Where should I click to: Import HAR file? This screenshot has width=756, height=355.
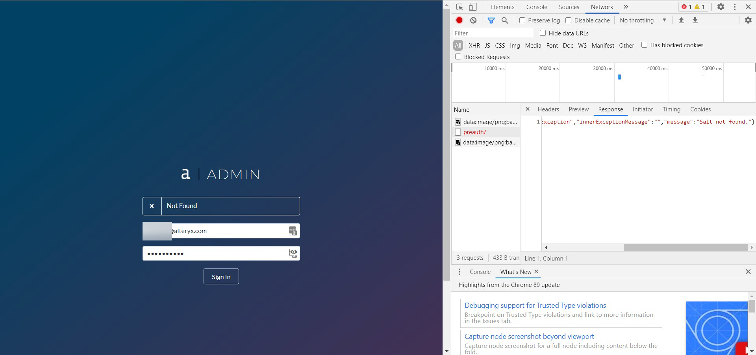[x=681, y=20]
